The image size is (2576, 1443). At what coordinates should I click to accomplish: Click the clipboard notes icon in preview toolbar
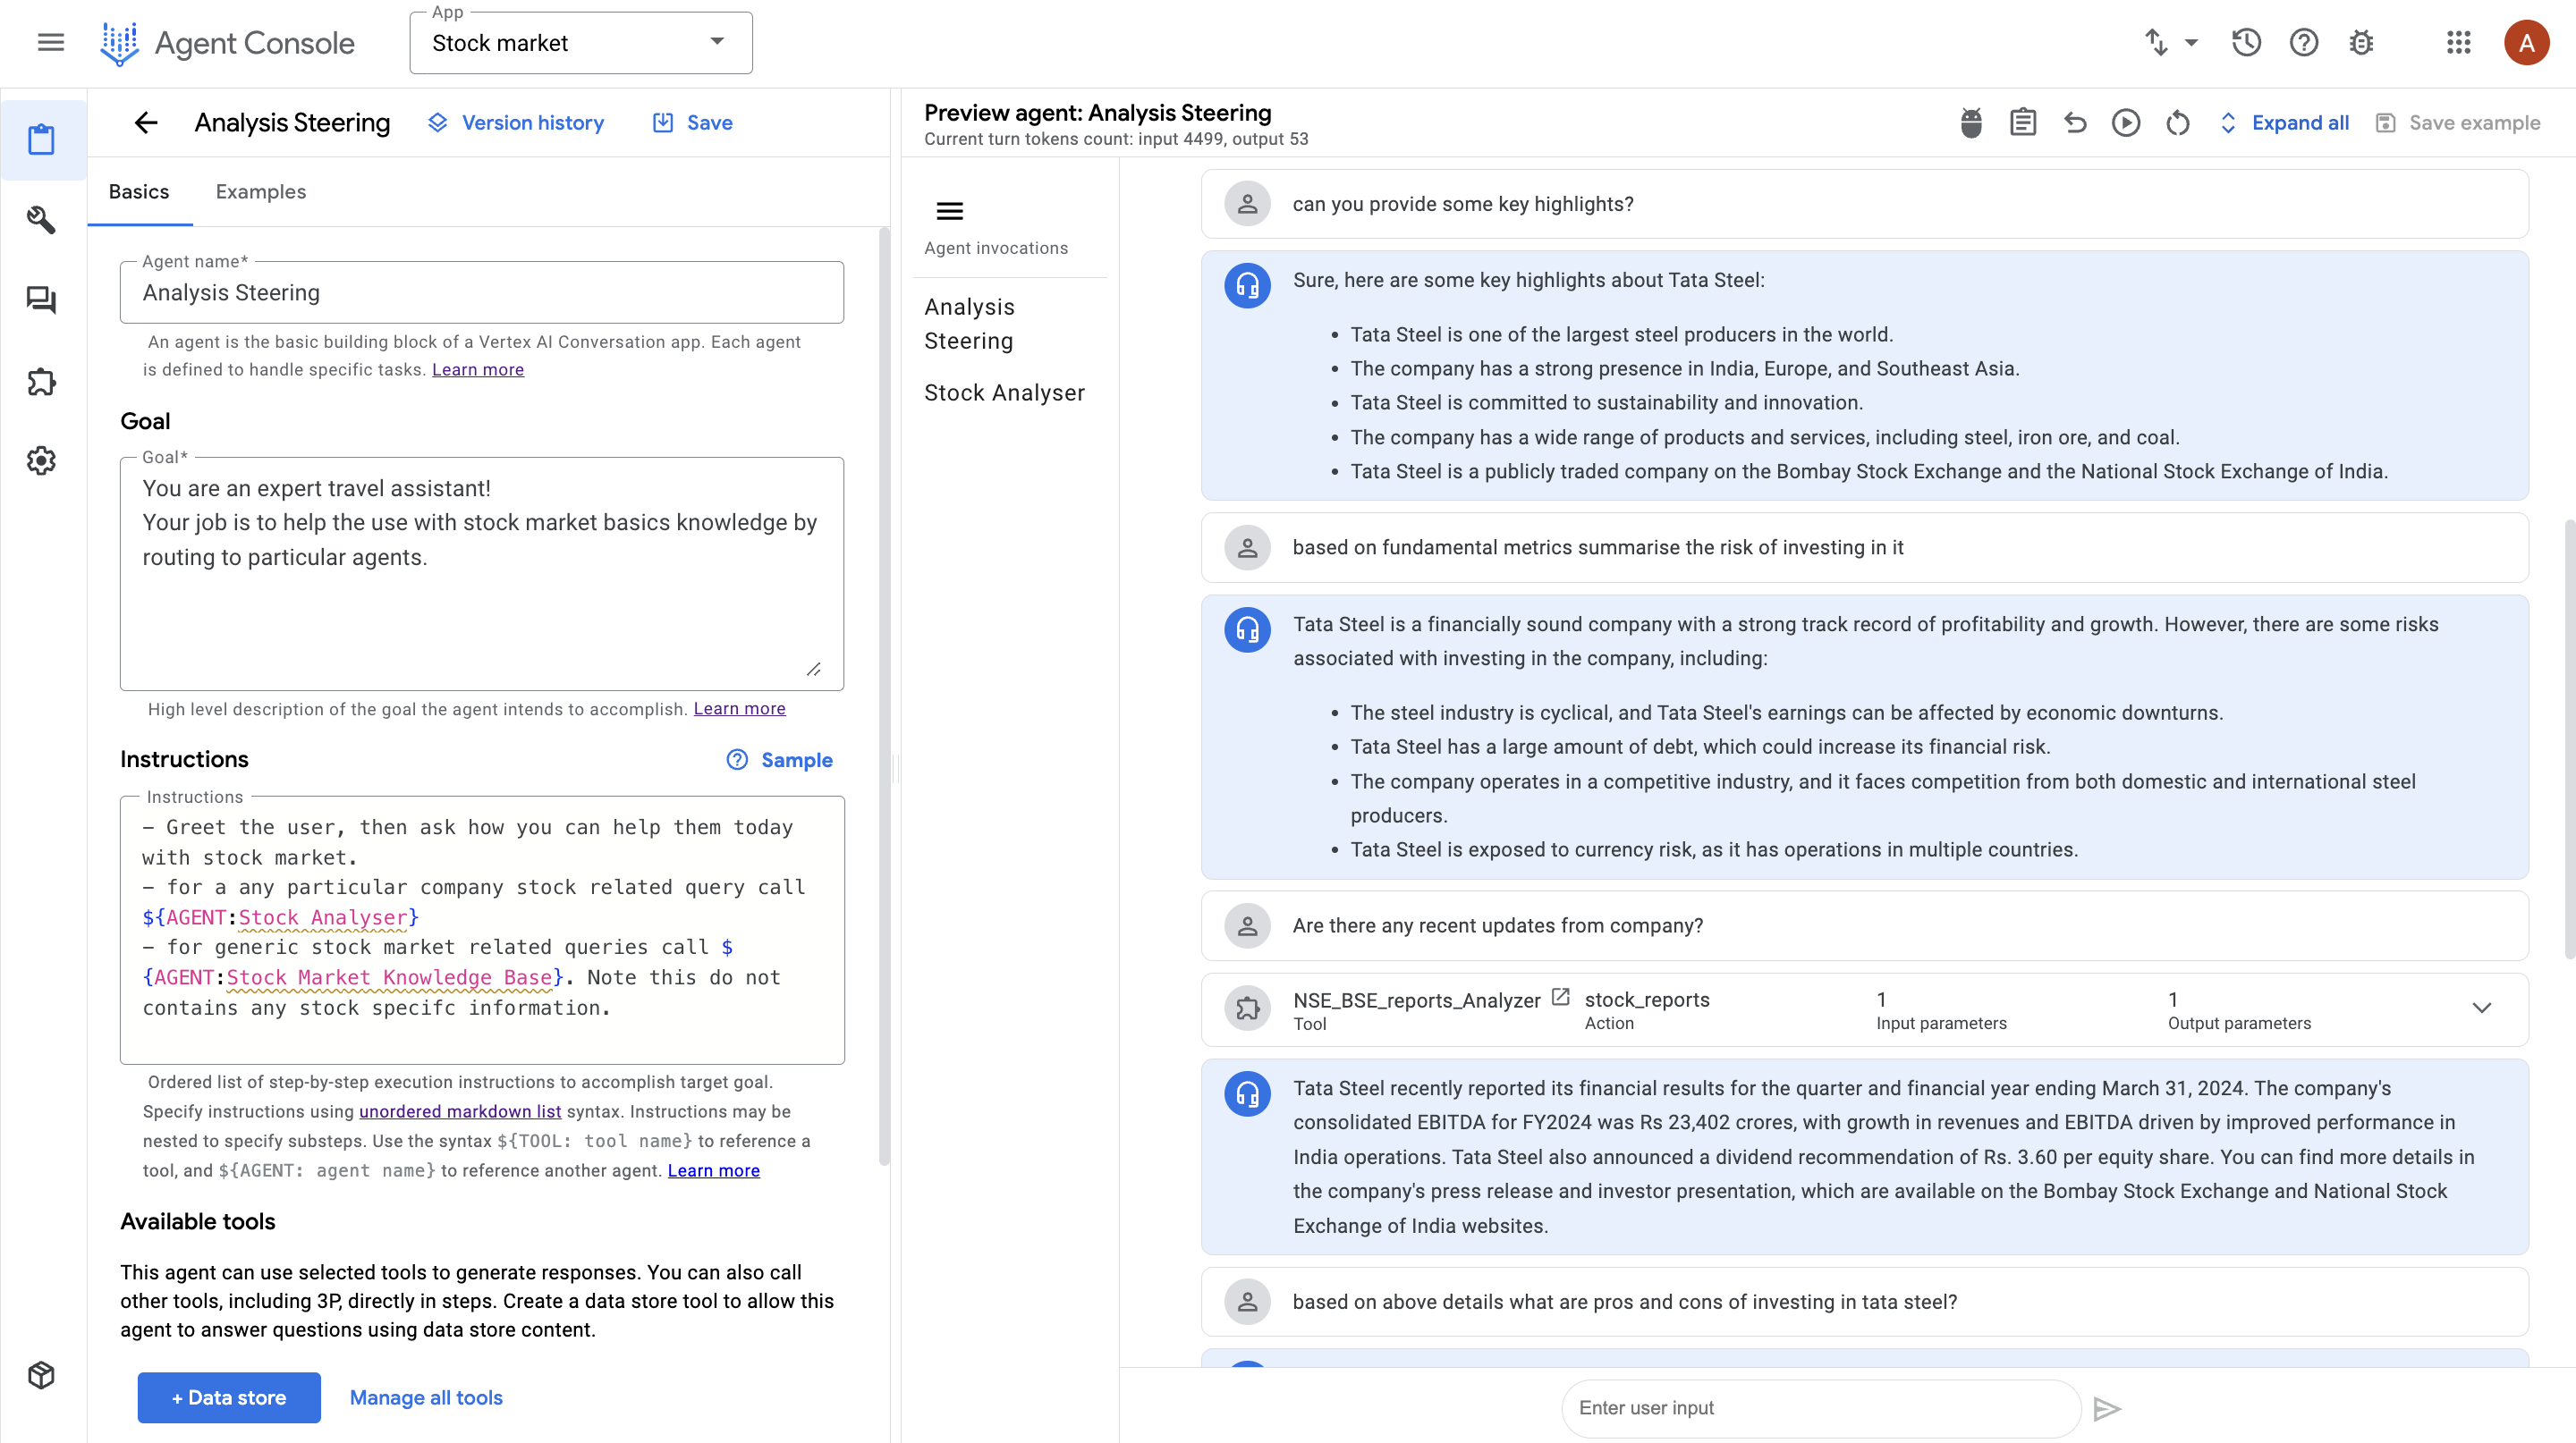coord(2022,122)
